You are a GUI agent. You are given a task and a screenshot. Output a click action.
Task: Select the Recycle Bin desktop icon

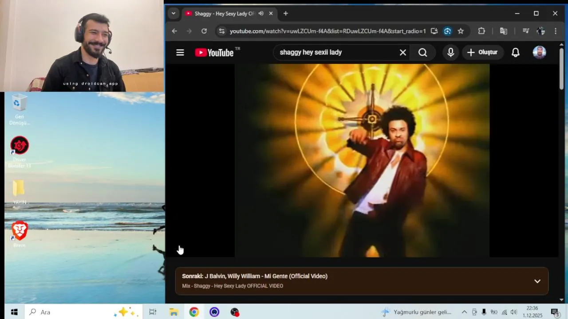19,109
